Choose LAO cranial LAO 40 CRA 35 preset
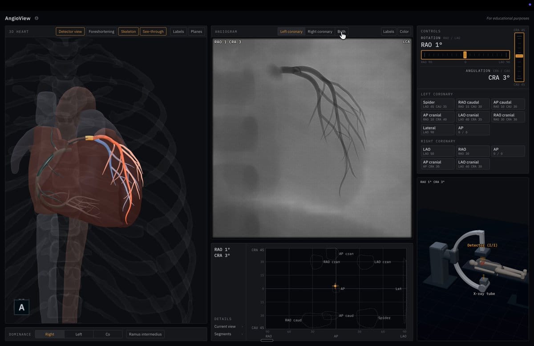Viewport: 534px width, 346px height. coord(473,117)
